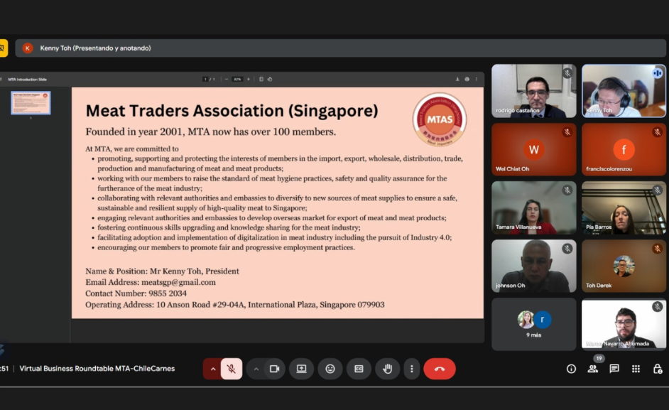
Task: Raise your hand in the meeting
Action: pyautogui.click(x=387, y=369)
